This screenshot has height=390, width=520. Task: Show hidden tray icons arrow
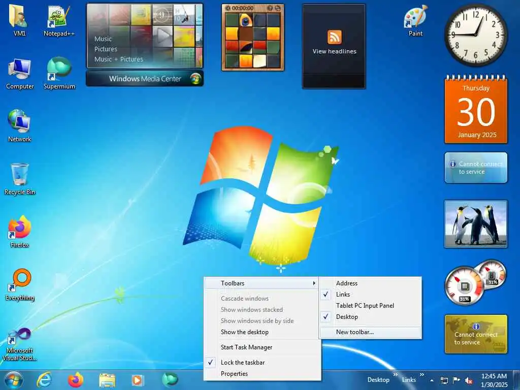[432, 380]
